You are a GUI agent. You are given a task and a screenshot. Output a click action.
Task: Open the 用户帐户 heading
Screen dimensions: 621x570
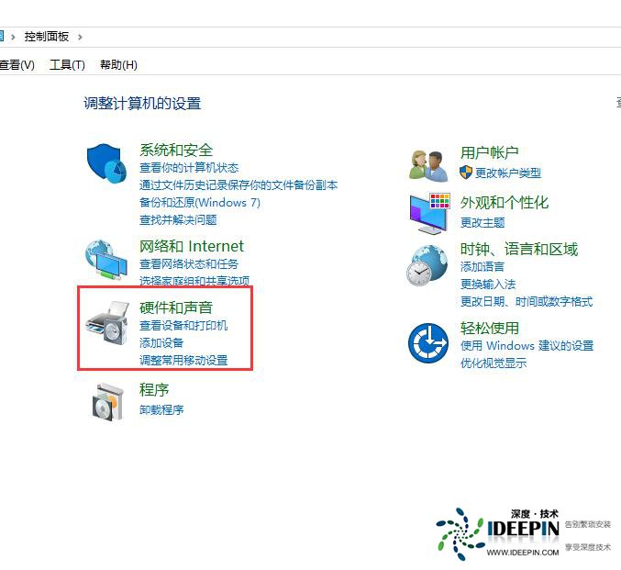click(490, 152)
